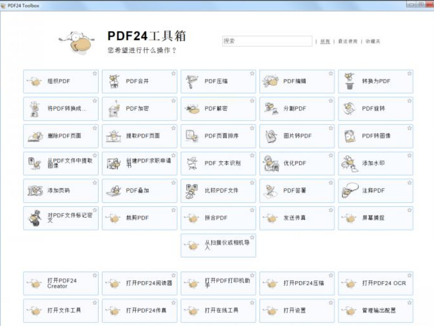The height and width of the screenshot is (326, 434).
Task: Launch the 图片转PDF tool icon
Action: point(271,136)
